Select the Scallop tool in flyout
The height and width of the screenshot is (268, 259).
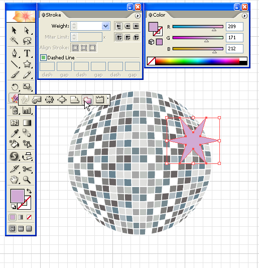[x=75, y=100]
